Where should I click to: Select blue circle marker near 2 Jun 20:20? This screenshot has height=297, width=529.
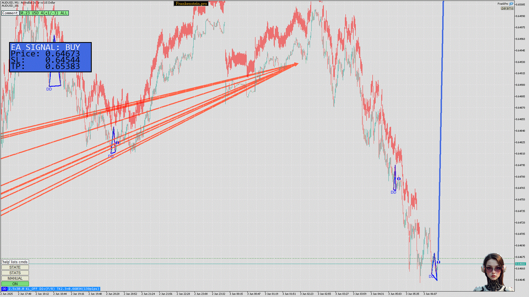tap(117, 142)
